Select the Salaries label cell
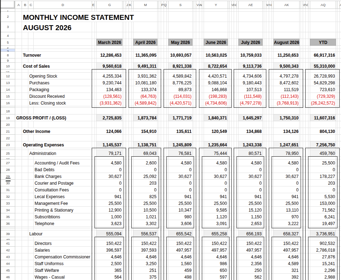This screenshot has width=341, height=280. [x=42, y=250]
